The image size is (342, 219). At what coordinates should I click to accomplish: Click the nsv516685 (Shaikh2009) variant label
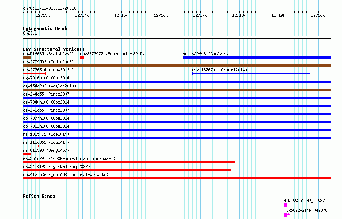(x=48, y=54)
